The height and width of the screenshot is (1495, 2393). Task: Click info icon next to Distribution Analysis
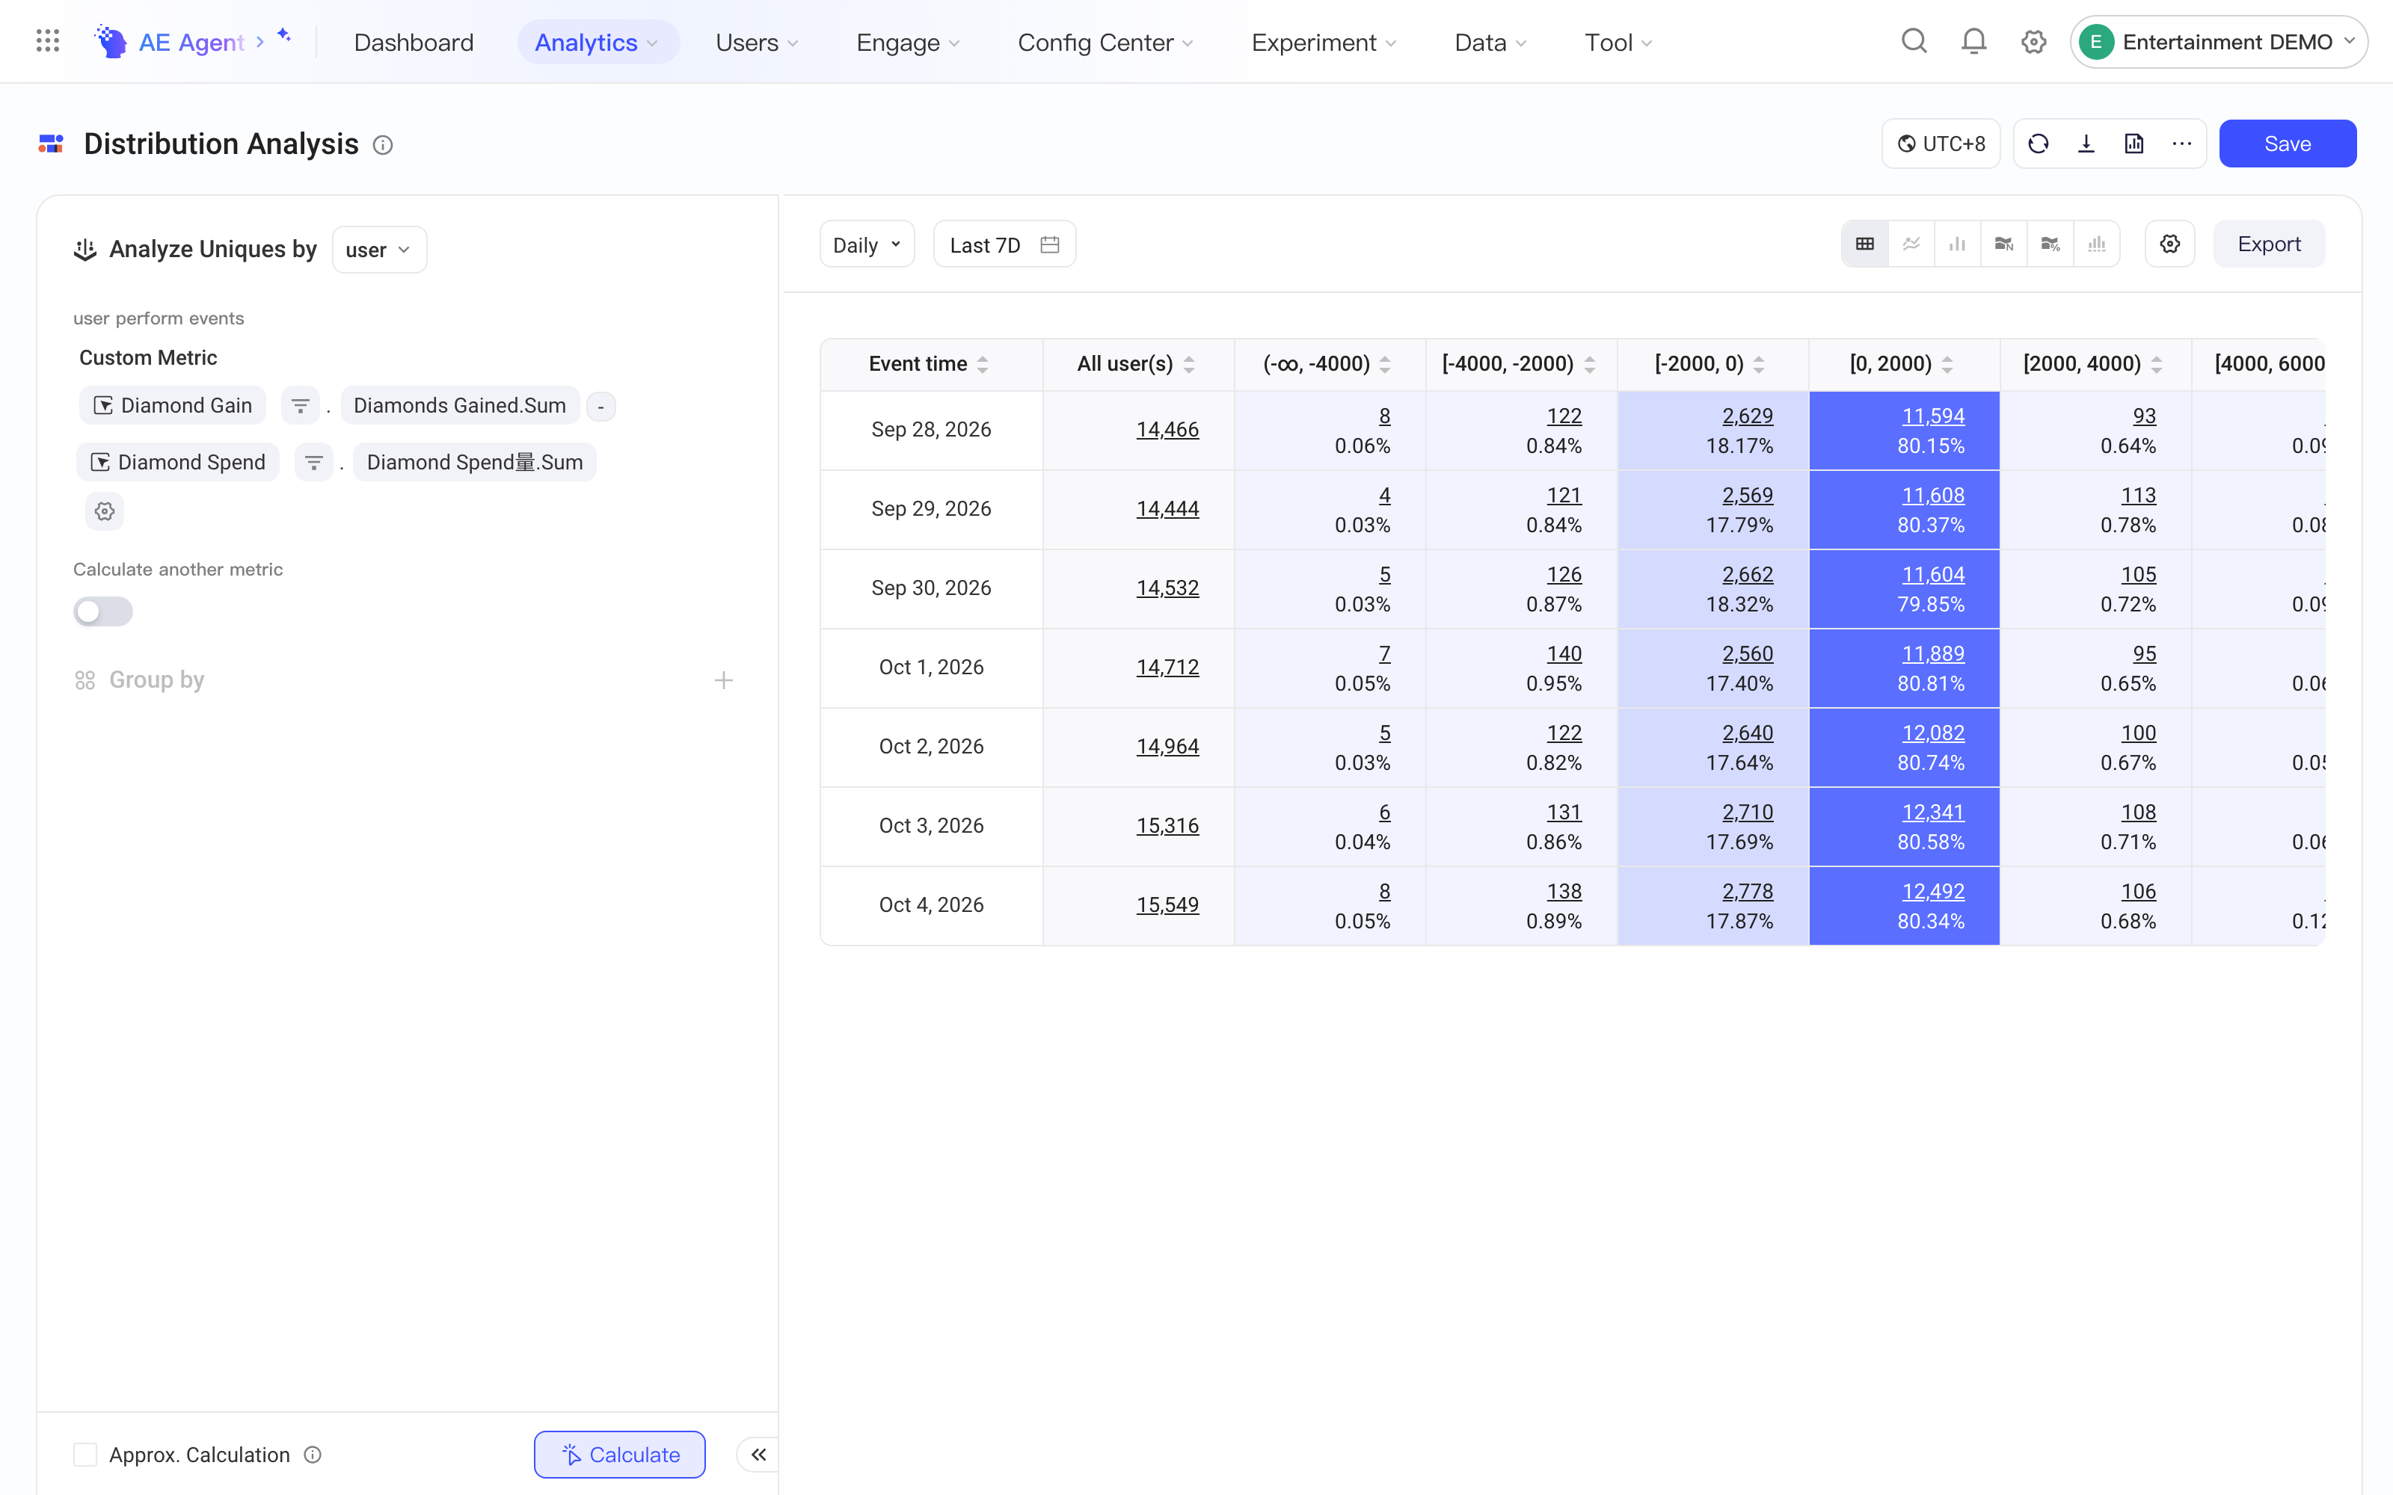click(x=383, y=145)
